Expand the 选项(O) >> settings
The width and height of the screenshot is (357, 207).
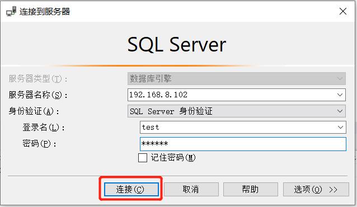pos(316,189)
